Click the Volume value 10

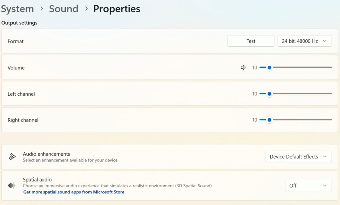click(255, 68)
